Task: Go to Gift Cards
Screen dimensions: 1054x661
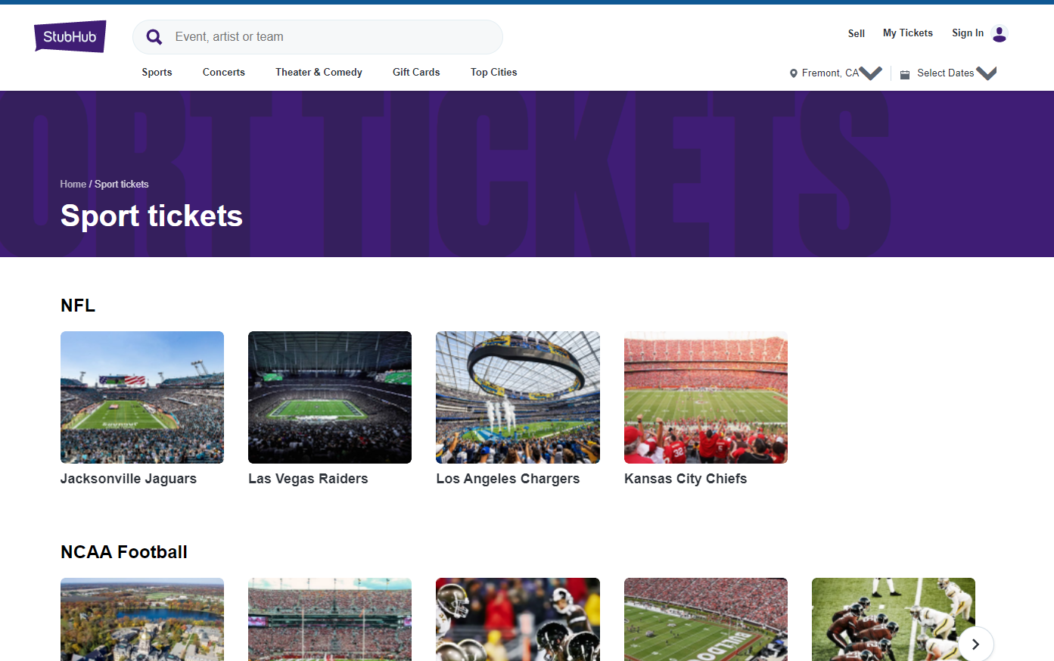Action: [416, 73]
